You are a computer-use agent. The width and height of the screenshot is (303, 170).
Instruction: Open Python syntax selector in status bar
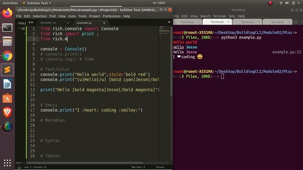coord(160,167)
